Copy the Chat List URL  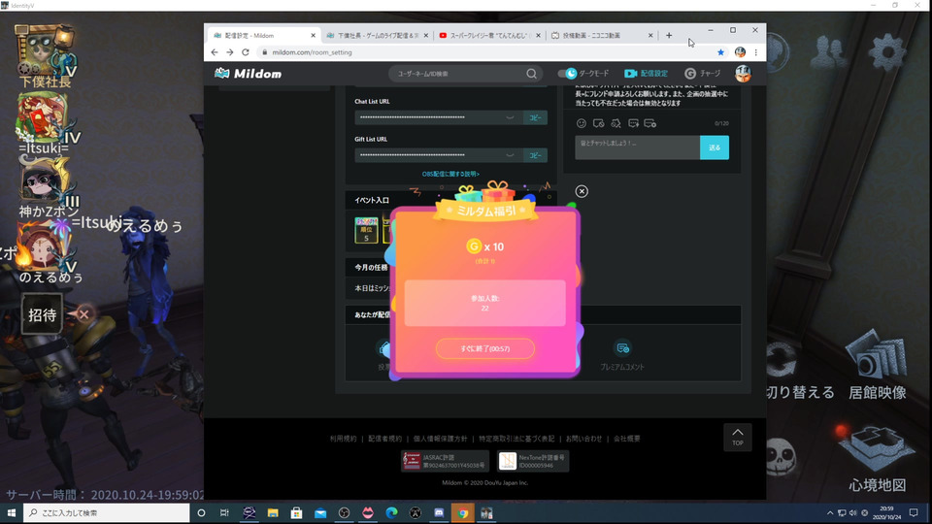(x=535, y=117)
